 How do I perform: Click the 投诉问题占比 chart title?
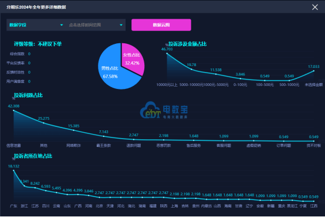(x=28, y=95)
